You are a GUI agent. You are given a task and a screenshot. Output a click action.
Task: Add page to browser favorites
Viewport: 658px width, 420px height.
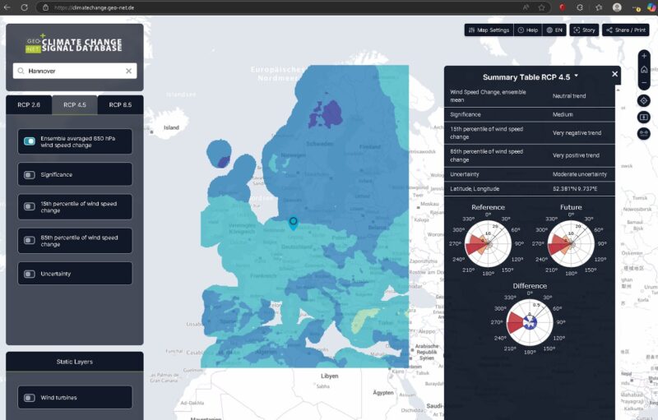tap(543, 7)
